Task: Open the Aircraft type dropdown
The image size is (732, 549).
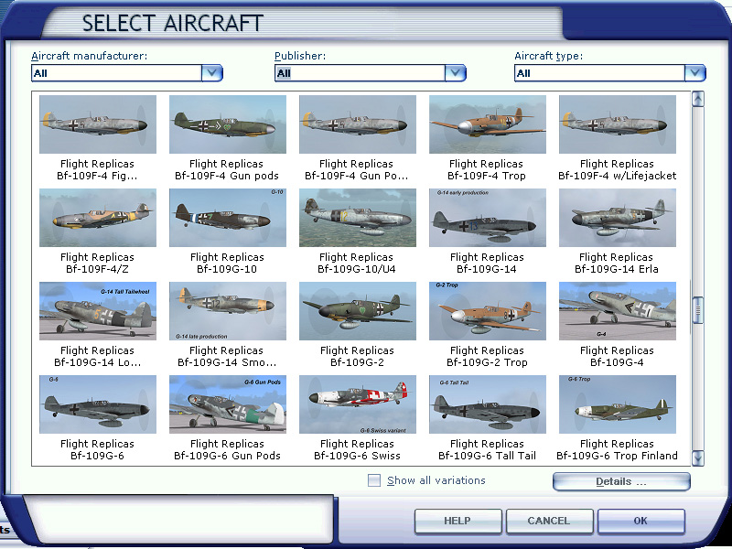Action: point(695,73)
